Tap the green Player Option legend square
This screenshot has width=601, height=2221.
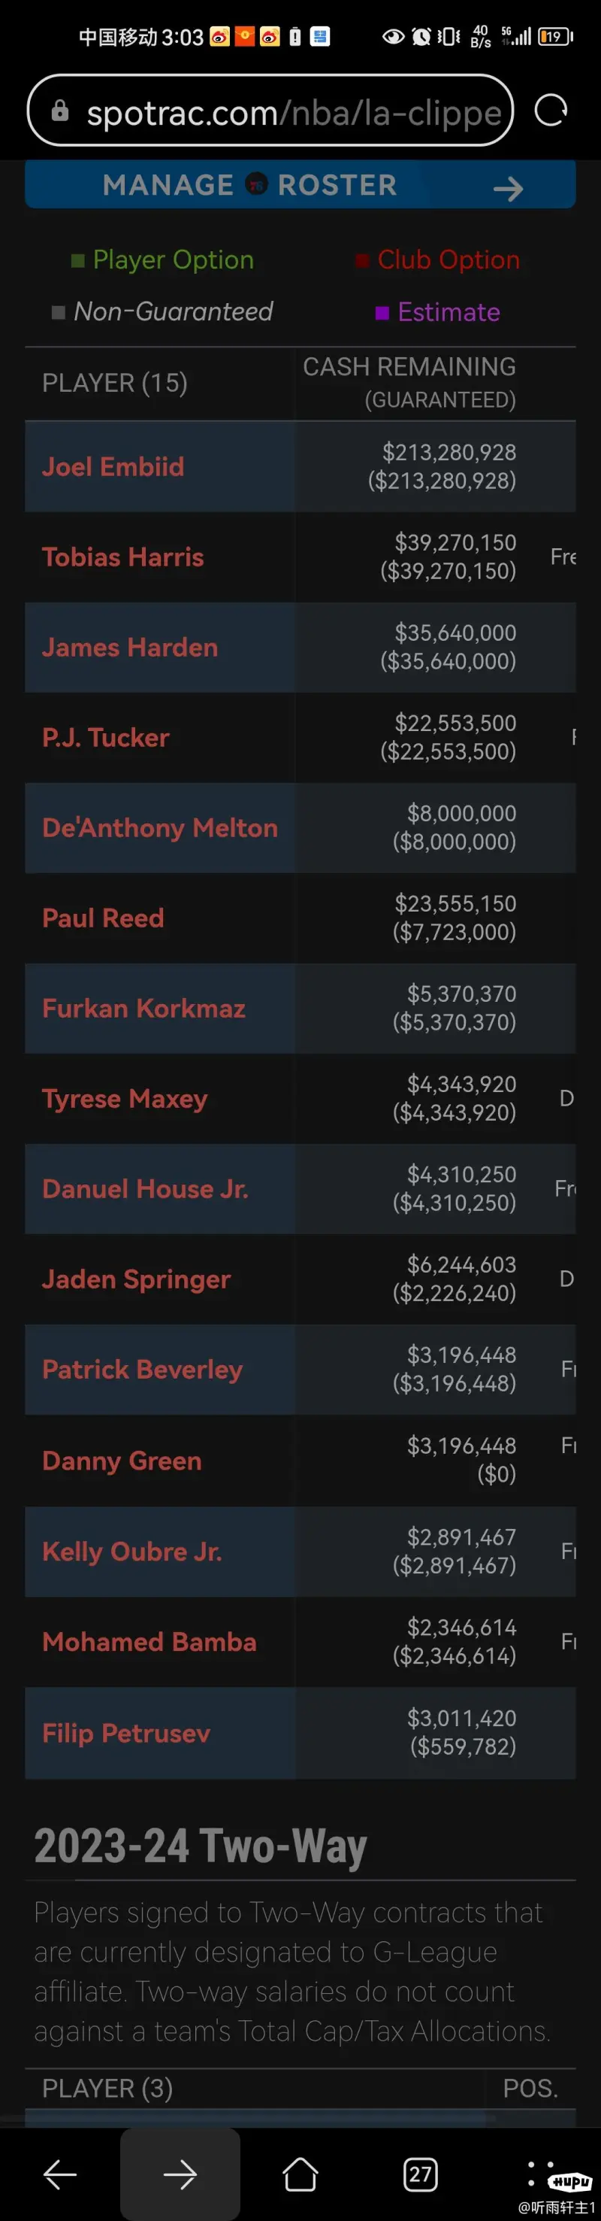77,260
